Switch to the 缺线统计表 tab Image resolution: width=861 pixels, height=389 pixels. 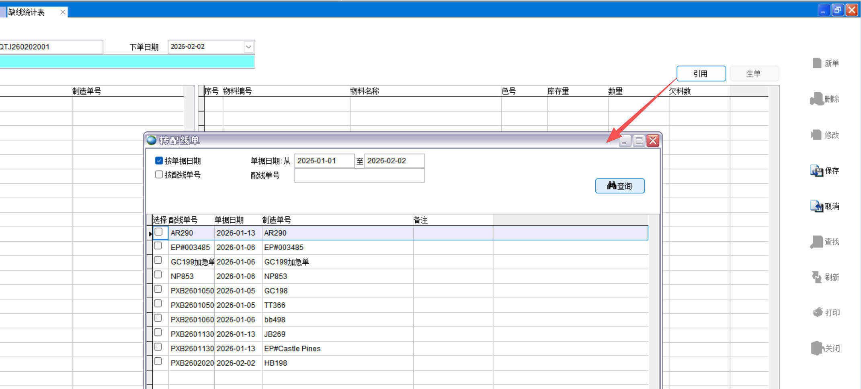(x=27, y=12)
